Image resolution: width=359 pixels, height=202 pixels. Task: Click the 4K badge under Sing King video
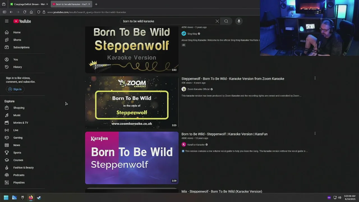click(184, 45)
